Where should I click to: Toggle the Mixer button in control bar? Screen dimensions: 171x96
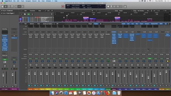coord(20,6)
